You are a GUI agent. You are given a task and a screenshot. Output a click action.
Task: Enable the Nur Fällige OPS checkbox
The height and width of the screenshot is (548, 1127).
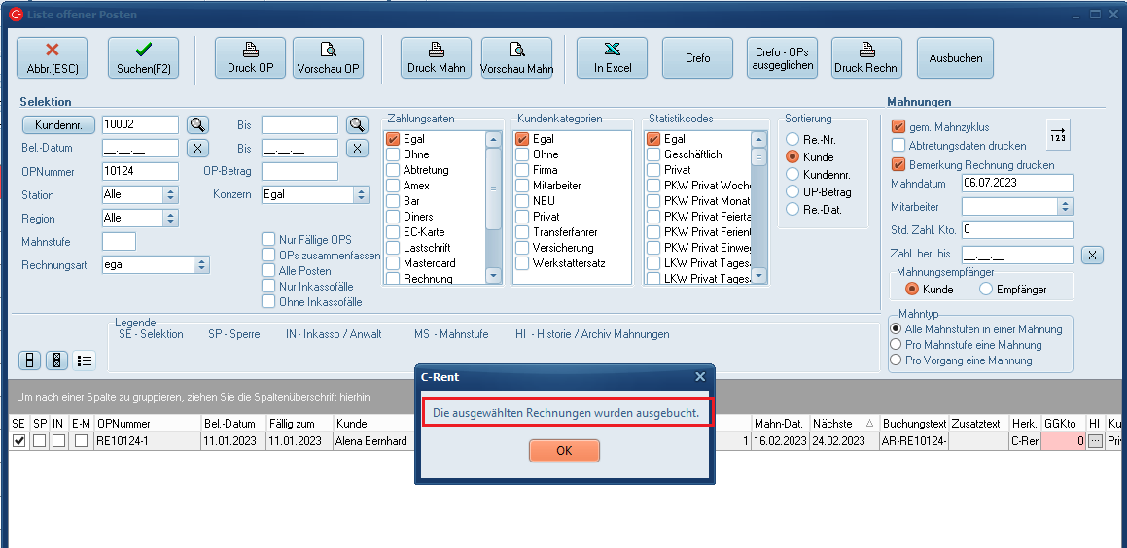269,240
